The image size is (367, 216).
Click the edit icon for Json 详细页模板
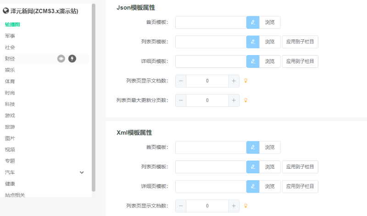(253, 61)
